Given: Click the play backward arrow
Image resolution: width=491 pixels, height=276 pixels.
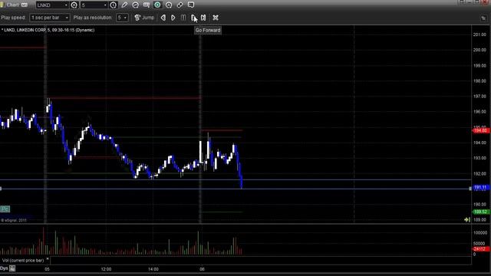Looking at the screenshot, I should click(x=163, y=18).
